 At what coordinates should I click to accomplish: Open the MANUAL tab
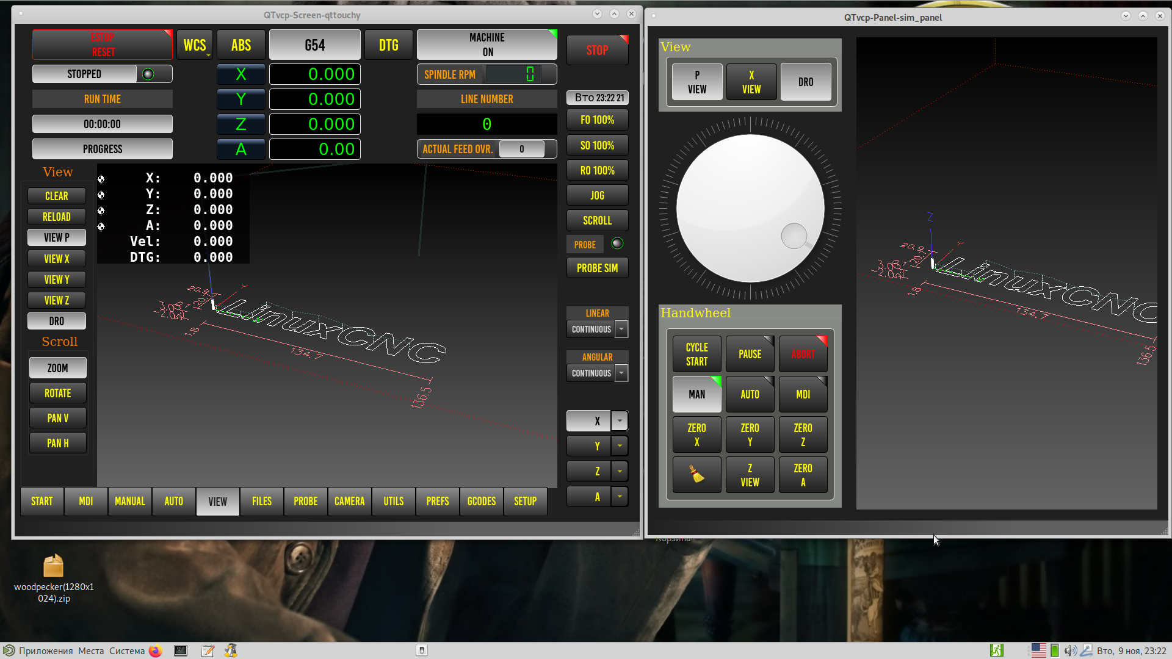(130, 502)
